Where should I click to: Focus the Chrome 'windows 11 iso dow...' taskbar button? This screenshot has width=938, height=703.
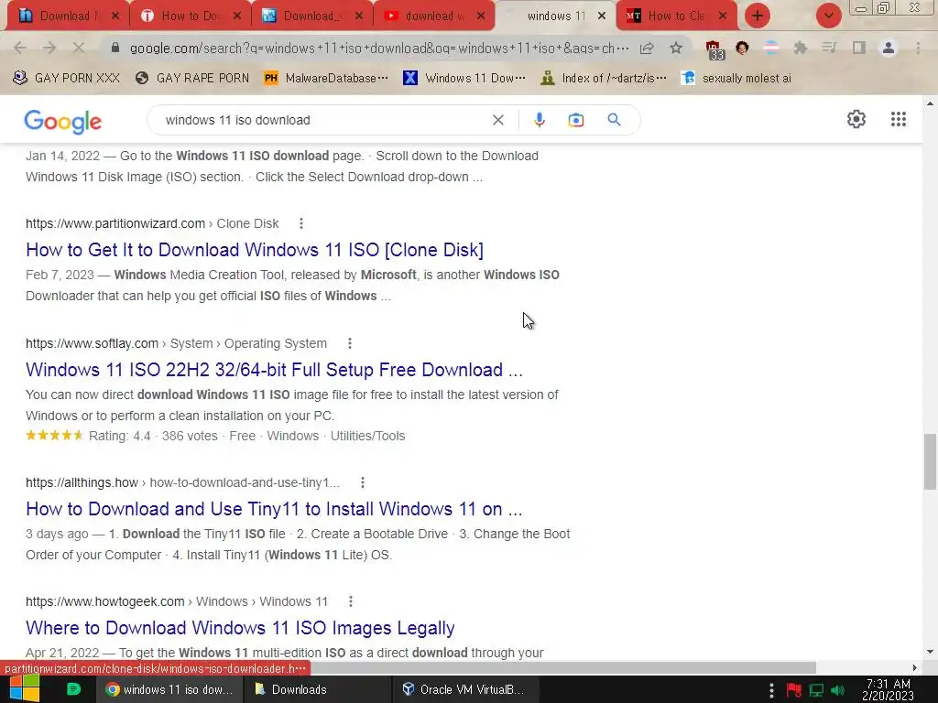tap(169, 689)
